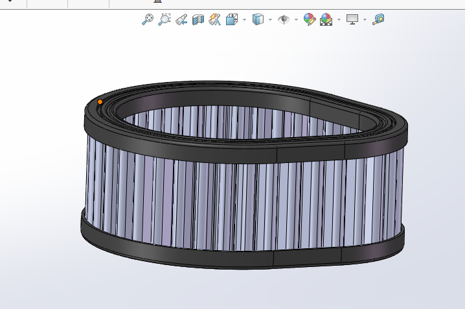465x309 pixels.
Task: Expand the Display Style dropdown arrow
Action: [270, 19]
